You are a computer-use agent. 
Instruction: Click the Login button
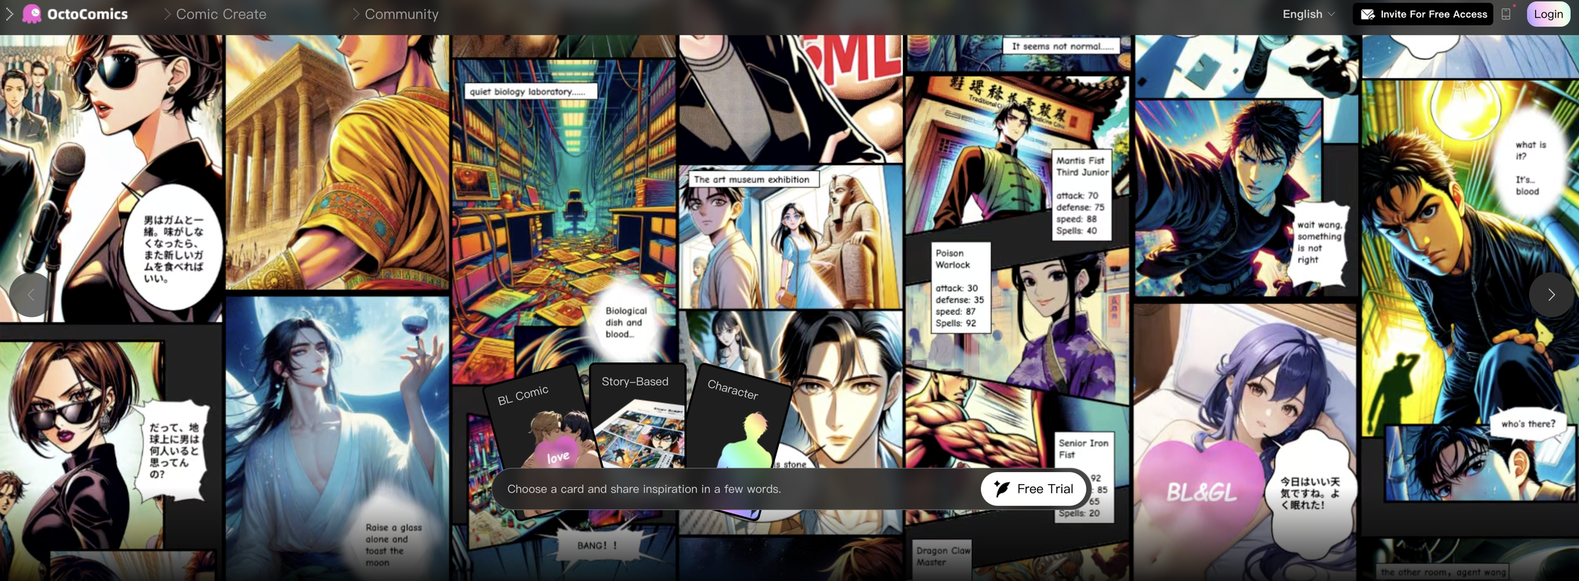(x=1548, y=14)
